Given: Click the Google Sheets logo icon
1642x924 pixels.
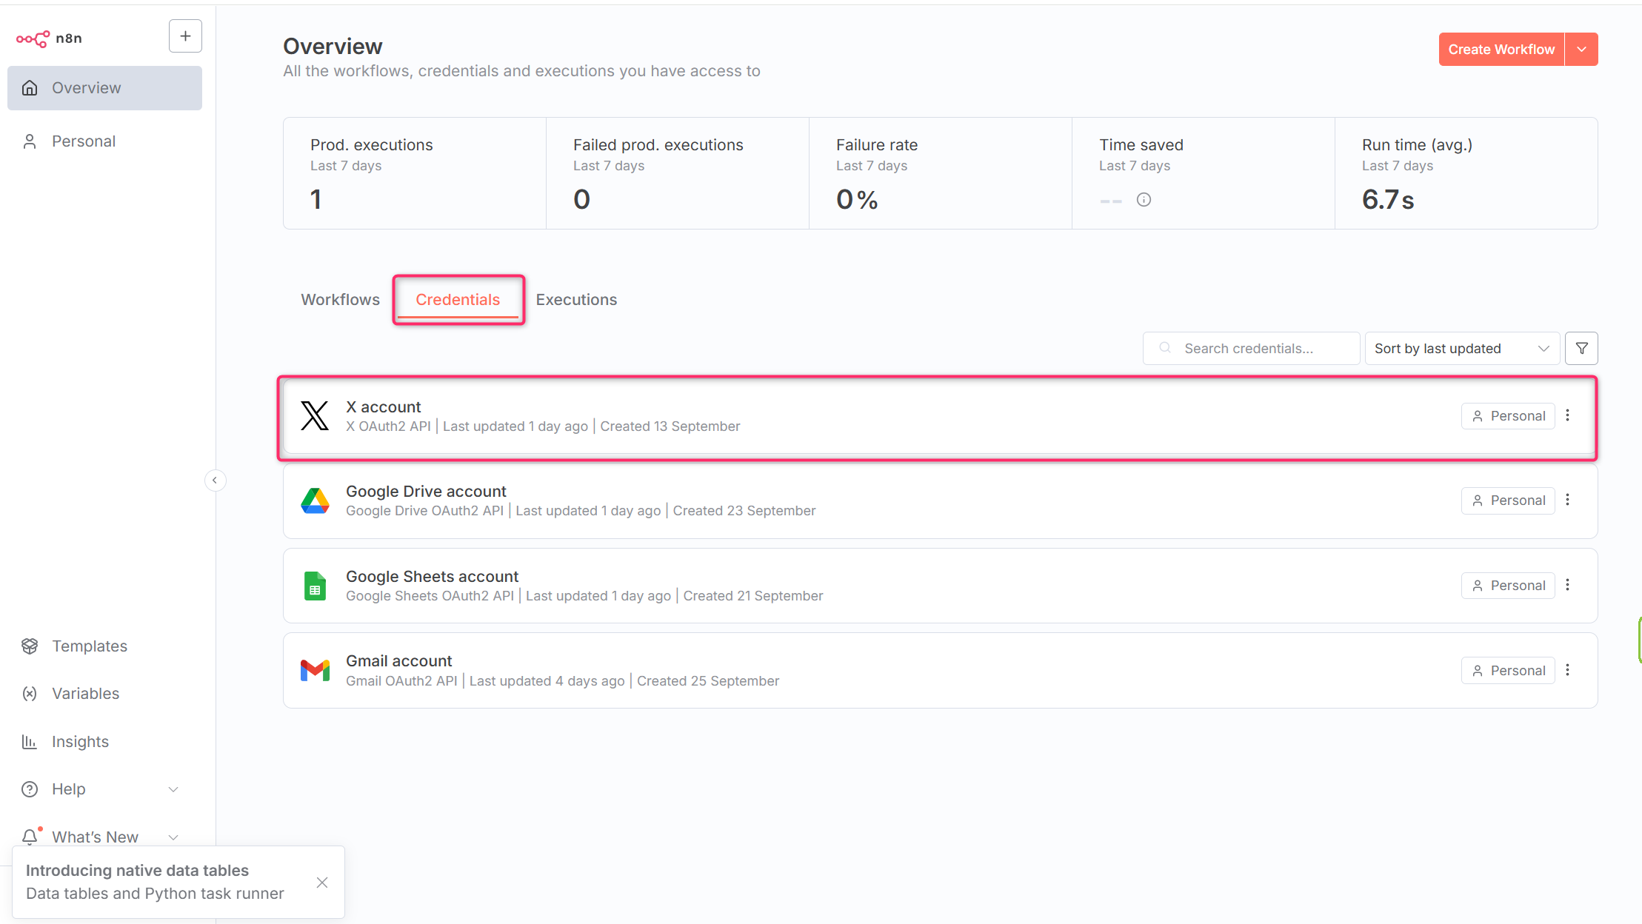Looking at the screenshot, I should click(x=315, y=586).
